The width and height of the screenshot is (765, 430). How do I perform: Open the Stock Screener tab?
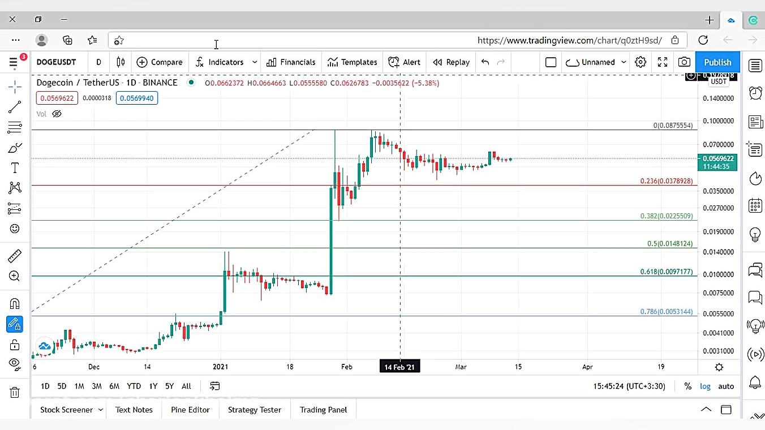(x=66, y=410)
